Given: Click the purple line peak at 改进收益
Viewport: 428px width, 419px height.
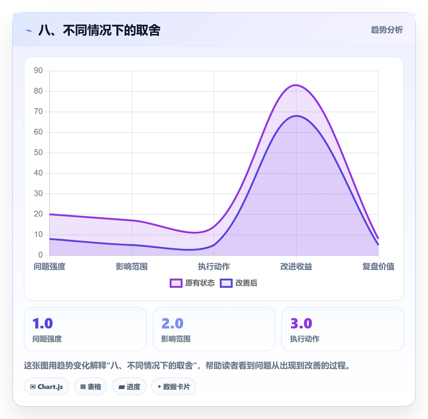Looking at the screenshot, I should tap(296, 85).
